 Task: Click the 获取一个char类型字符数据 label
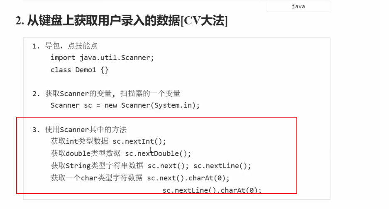point(97,178)
